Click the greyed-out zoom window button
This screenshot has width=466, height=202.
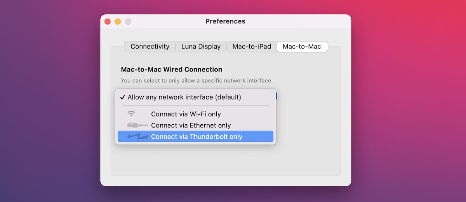point(128,22)
